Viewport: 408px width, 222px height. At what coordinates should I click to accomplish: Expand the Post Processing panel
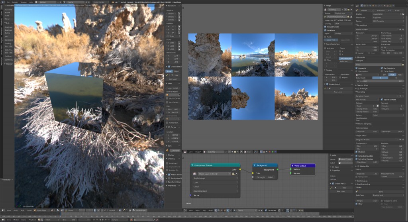[x=363, y=184]
